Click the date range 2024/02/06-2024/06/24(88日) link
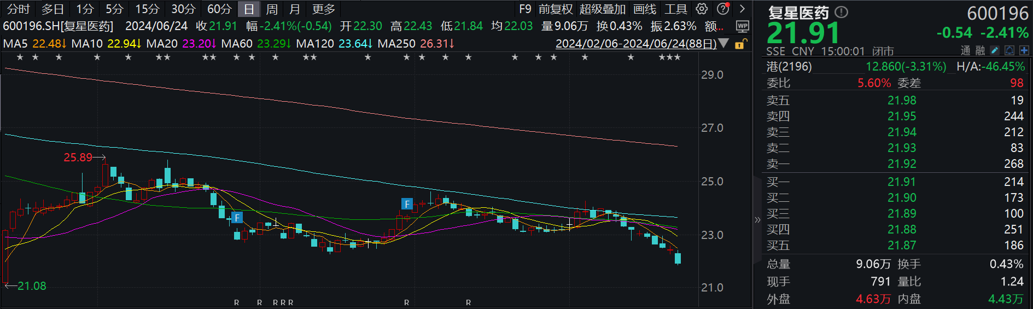The width and height of the screenshot is (1033, 309). click(636, 44)
